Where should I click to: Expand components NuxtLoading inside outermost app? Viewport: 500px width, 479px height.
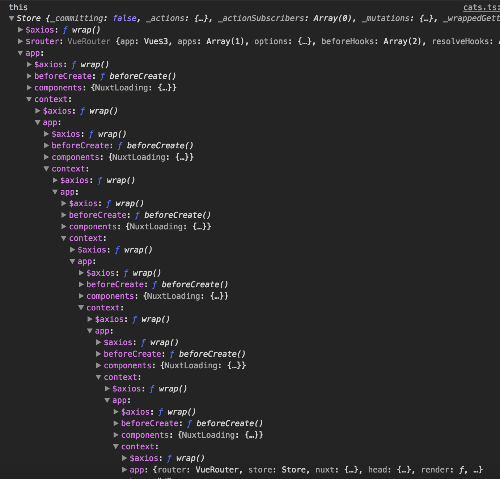(29, 88)
